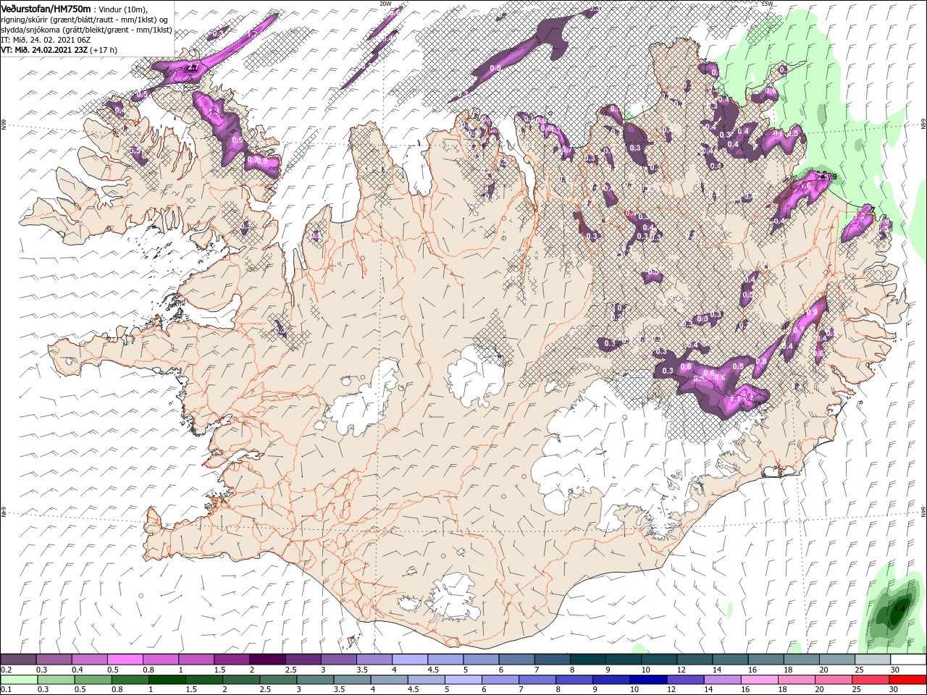Screen dimensions: 927x695
Task: Pick snow scale swatch between 0.2 and 0.3
Action: coord(18,659)
